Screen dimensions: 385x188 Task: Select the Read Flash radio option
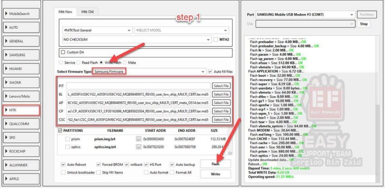pos(79,62)
